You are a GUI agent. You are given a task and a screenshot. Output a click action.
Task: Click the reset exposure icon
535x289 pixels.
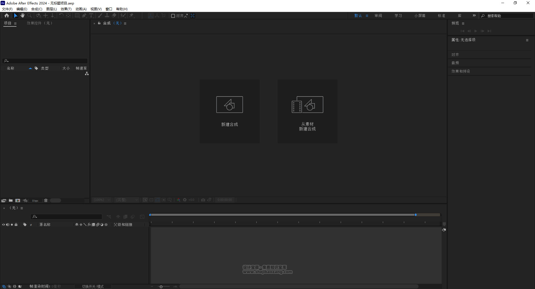point(185,200)
